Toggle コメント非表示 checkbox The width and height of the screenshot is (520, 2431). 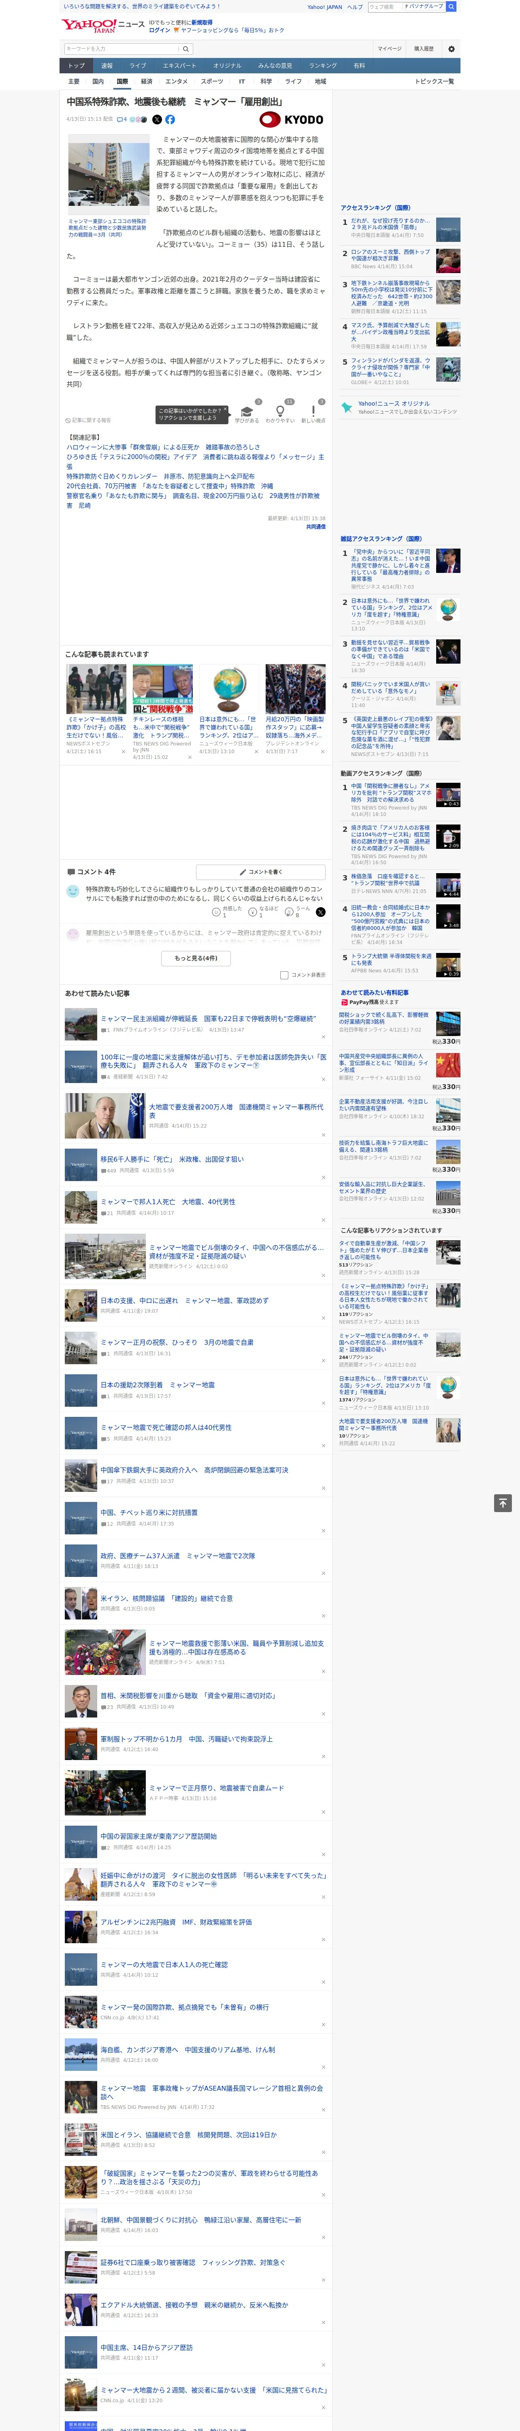[x=284, y=976]
